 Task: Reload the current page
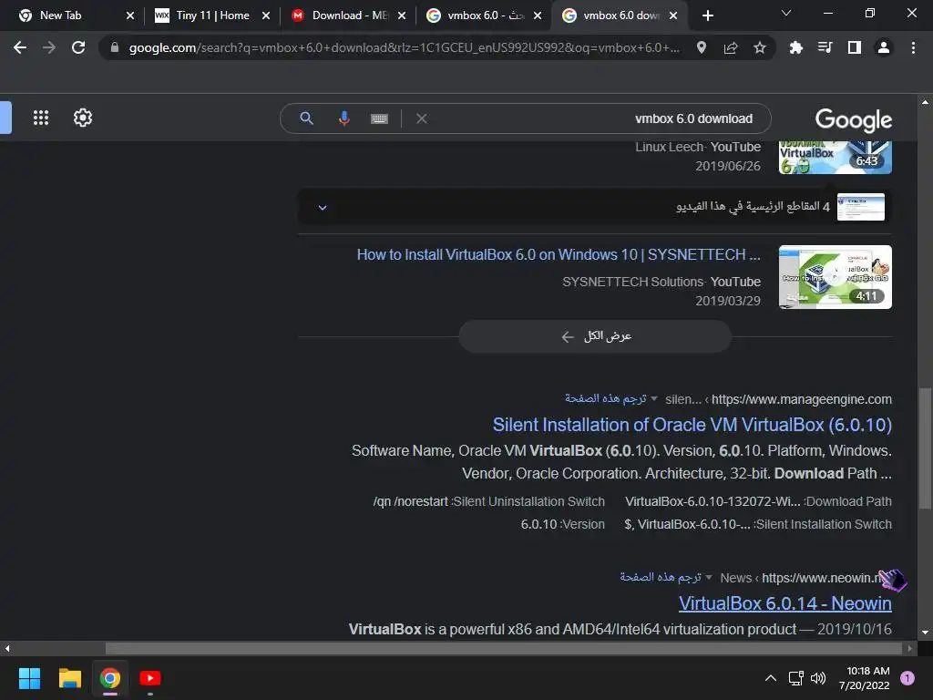pos(78,47)
